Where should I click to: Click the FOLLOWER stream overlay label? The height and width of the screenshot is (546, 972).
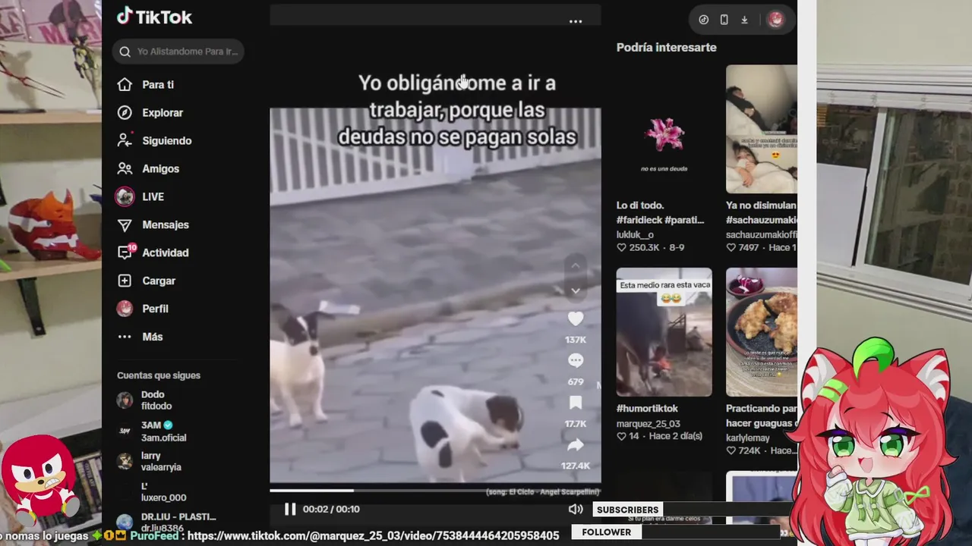pos(606,532)
